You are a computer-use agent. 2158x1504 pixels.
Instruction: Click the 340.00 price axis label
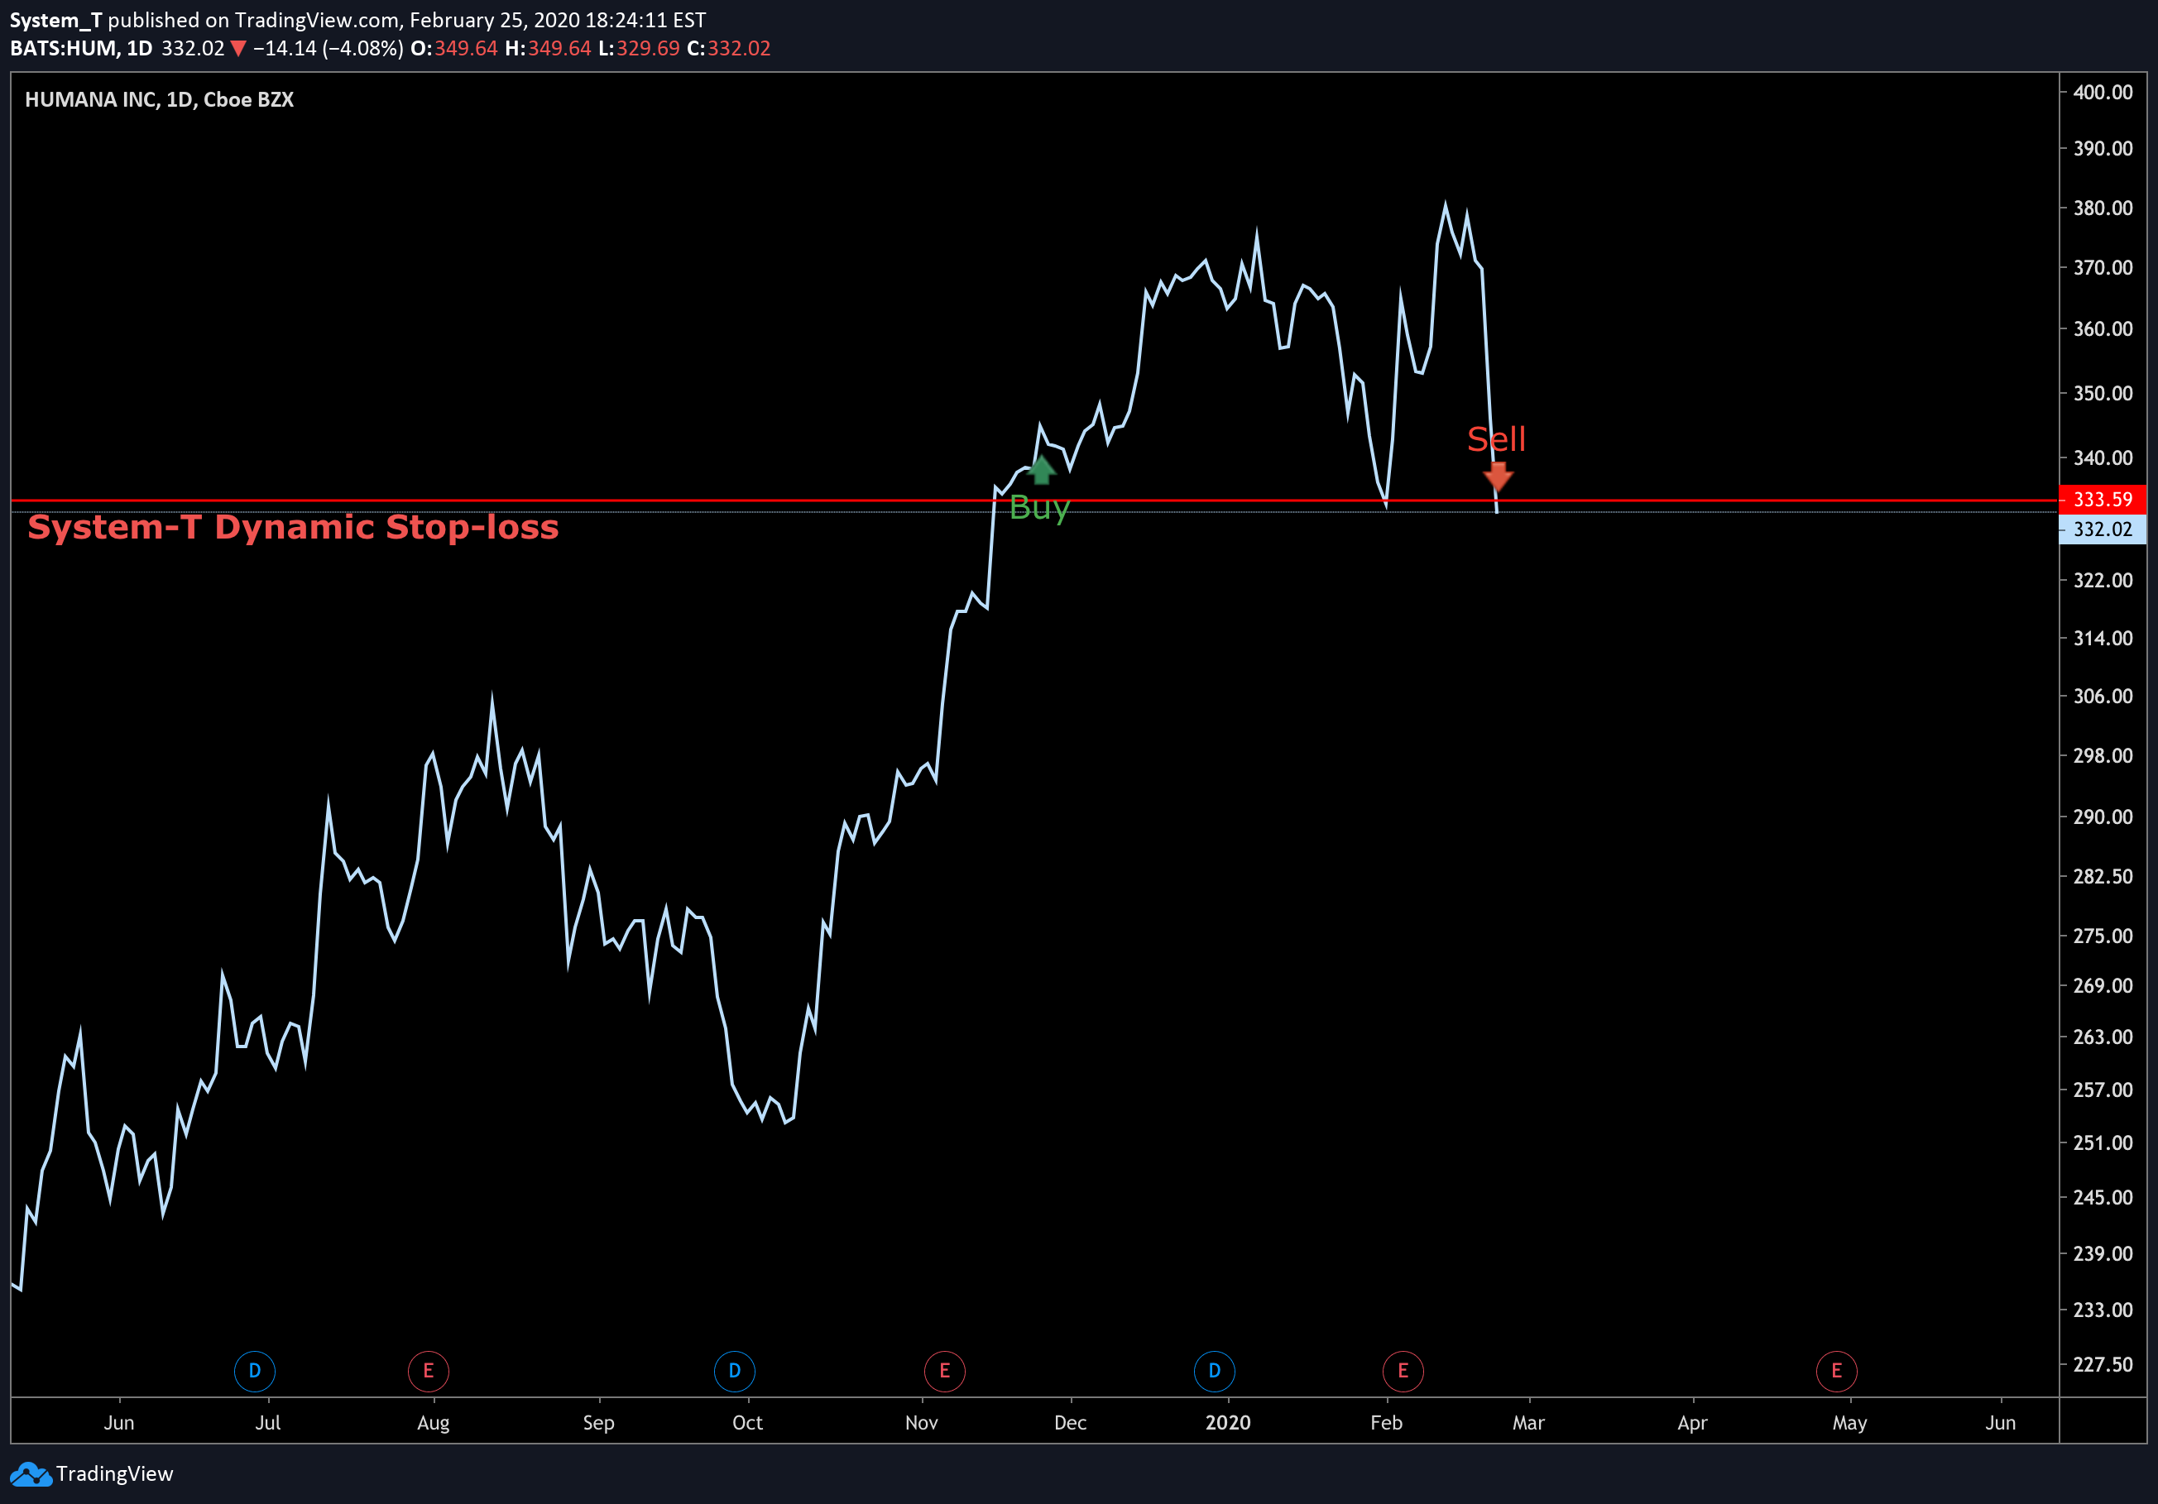[2103, 457]
